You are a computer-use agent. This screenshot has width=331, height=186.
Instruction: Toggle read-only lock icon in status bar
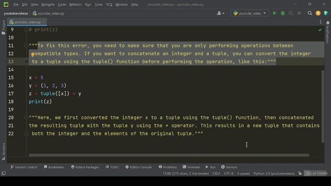point(300,174)
